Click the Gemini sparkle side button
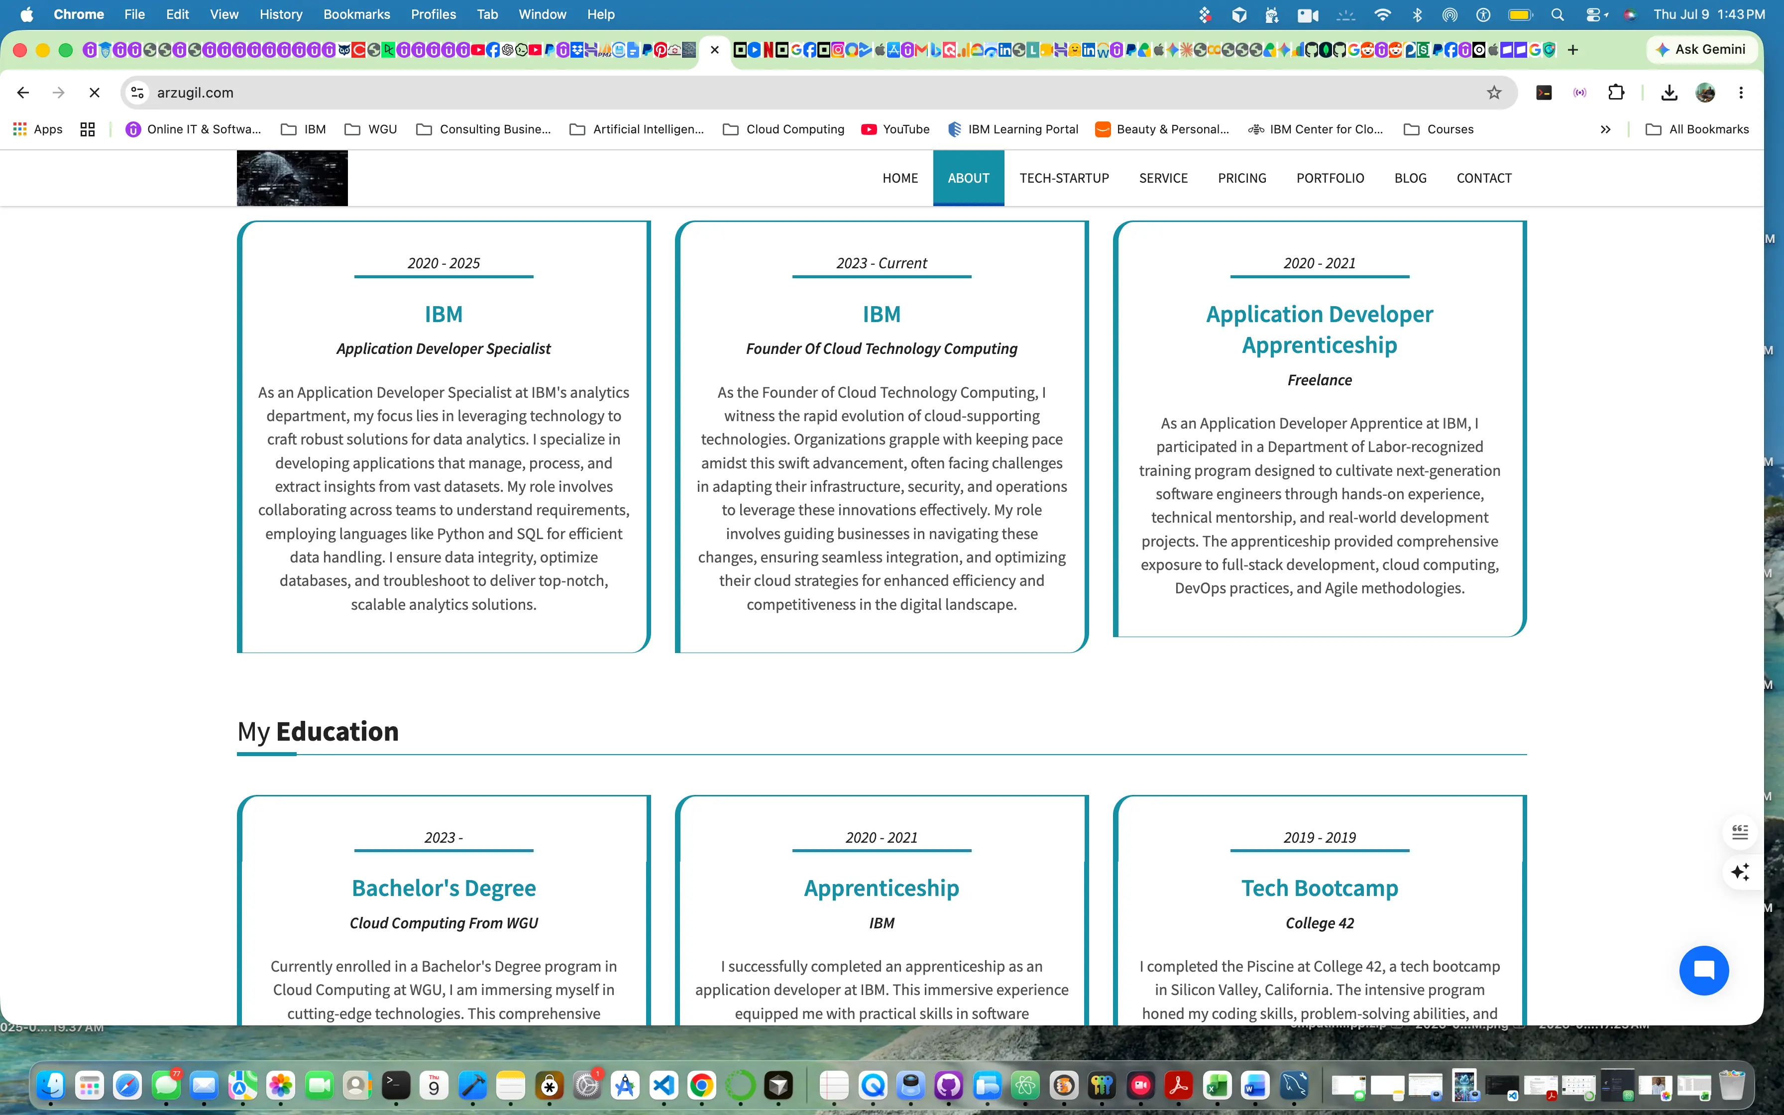Screen dimensions: 1784x1115 (x=1741, y=872)
